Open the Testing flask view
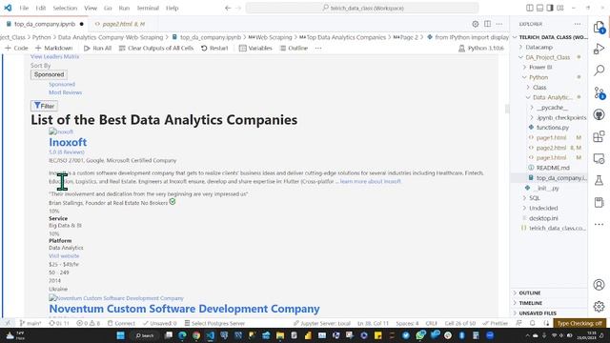This screenshot has width=610, height=343. click(x=600, y=180)
